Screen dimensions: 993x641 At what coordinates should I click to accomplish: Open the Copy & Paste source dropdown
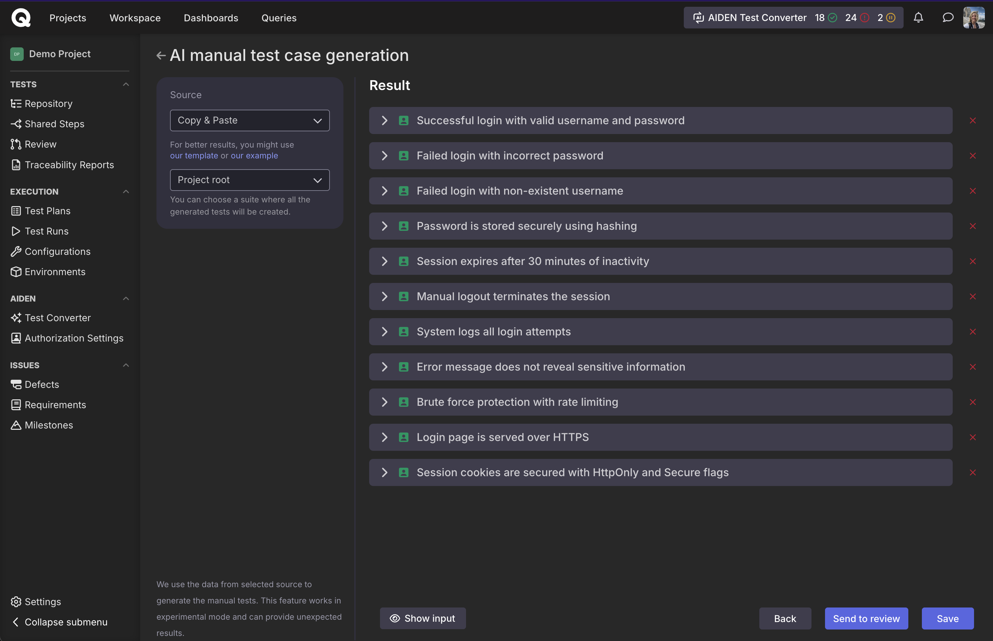(x=250, y=120)
